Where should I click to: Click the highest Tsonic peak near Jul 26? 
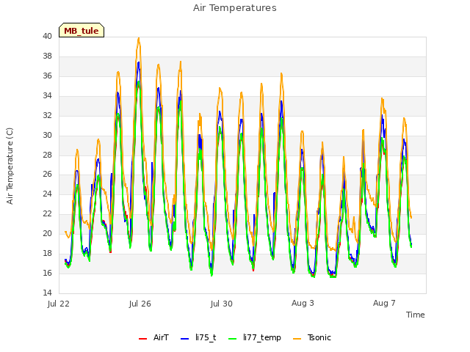coord(139,38)
